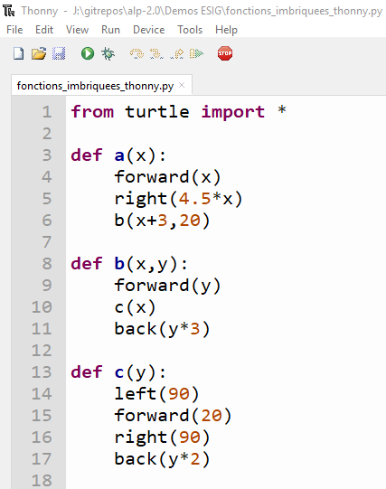Click the Step out debug icon
The image size is (386, 489).
point(177,53)
